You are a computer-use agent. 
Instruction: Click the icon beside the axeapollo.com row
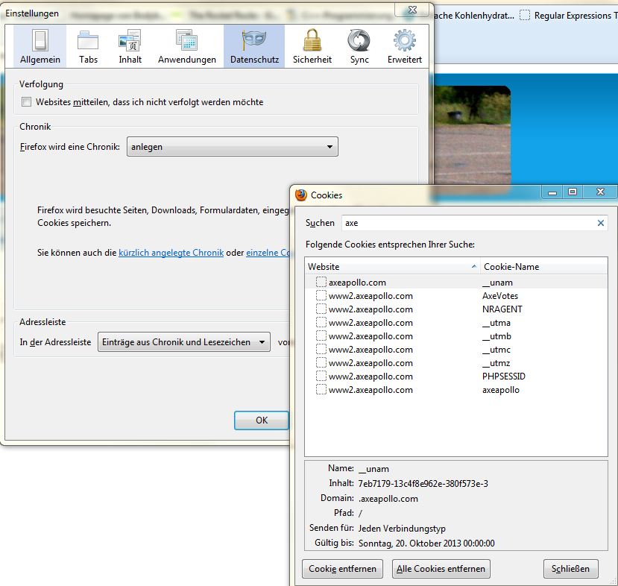pos(321,282)
